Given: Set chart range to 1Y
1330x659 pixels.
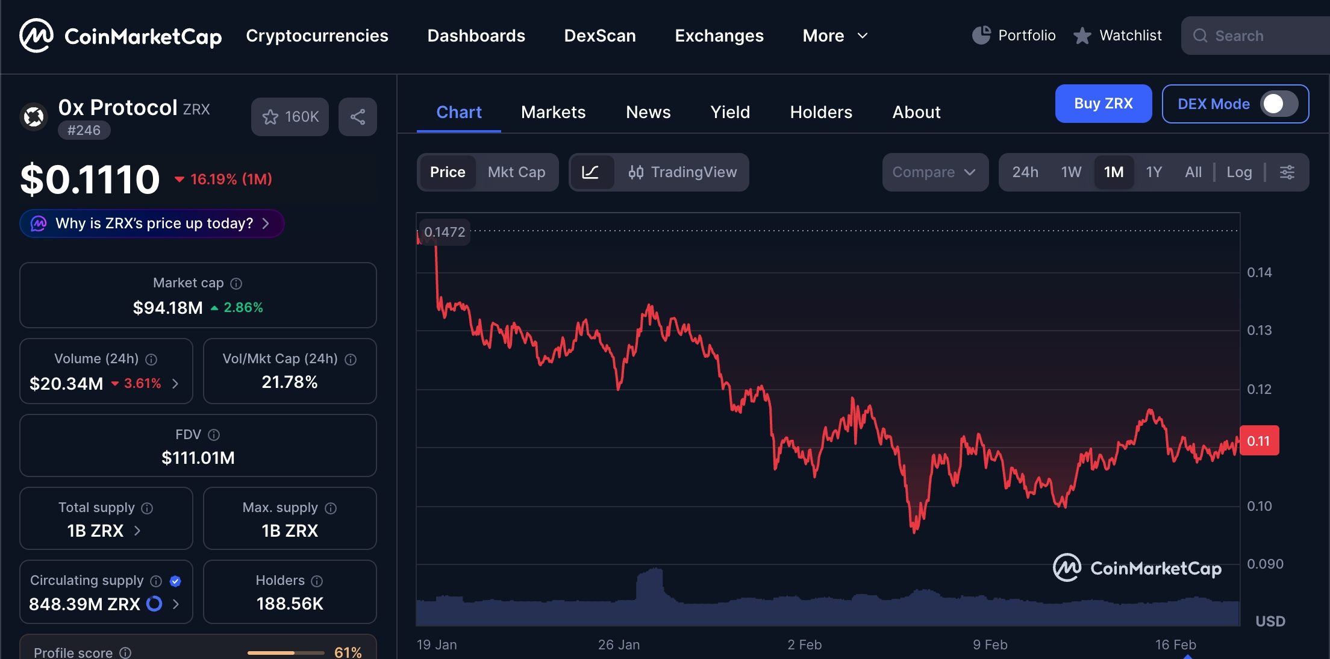Looking at the screenshot, I should [1154, 172].
